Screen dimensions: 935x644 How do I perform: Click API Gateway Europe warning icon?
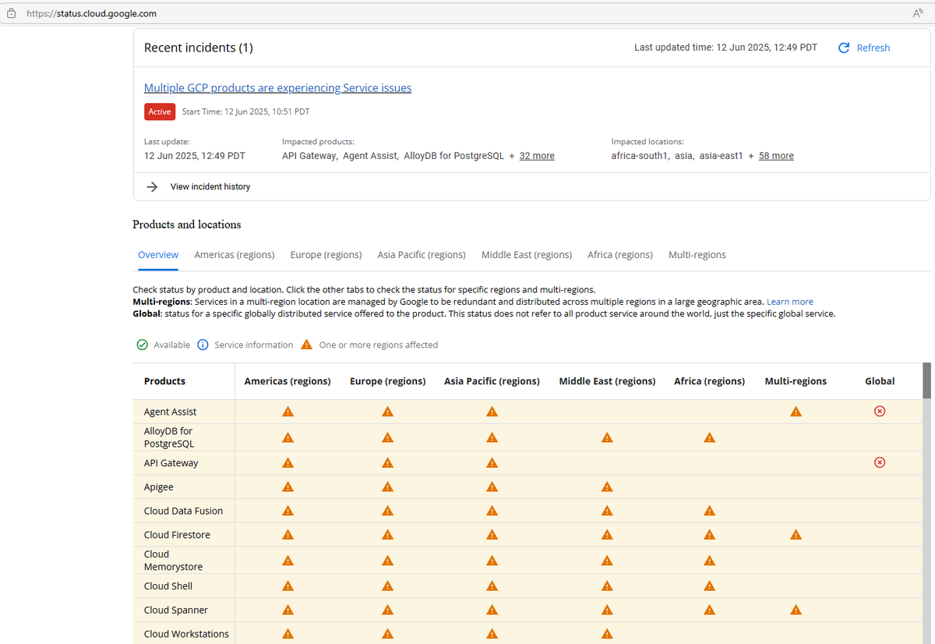[x=387, y=463]
